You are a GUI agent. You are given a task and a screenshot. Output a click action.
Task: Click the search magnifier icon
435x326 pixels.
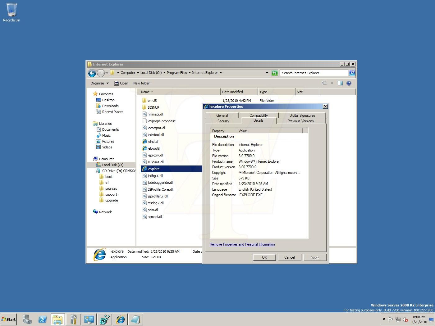tap(352, 73)
